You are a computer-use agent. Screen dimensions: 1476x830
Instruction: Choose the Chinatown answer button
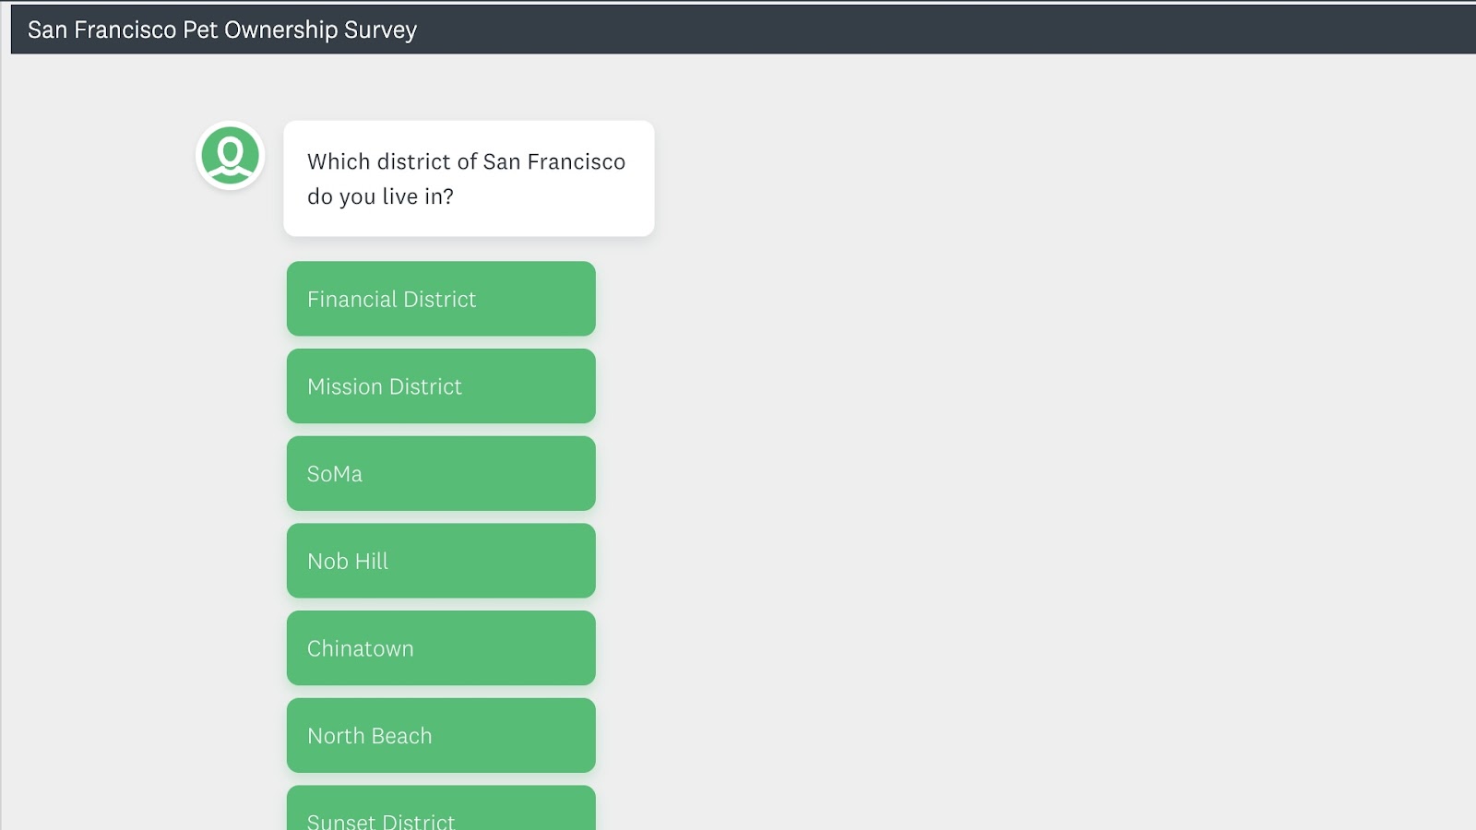click(x=441, y=648)
